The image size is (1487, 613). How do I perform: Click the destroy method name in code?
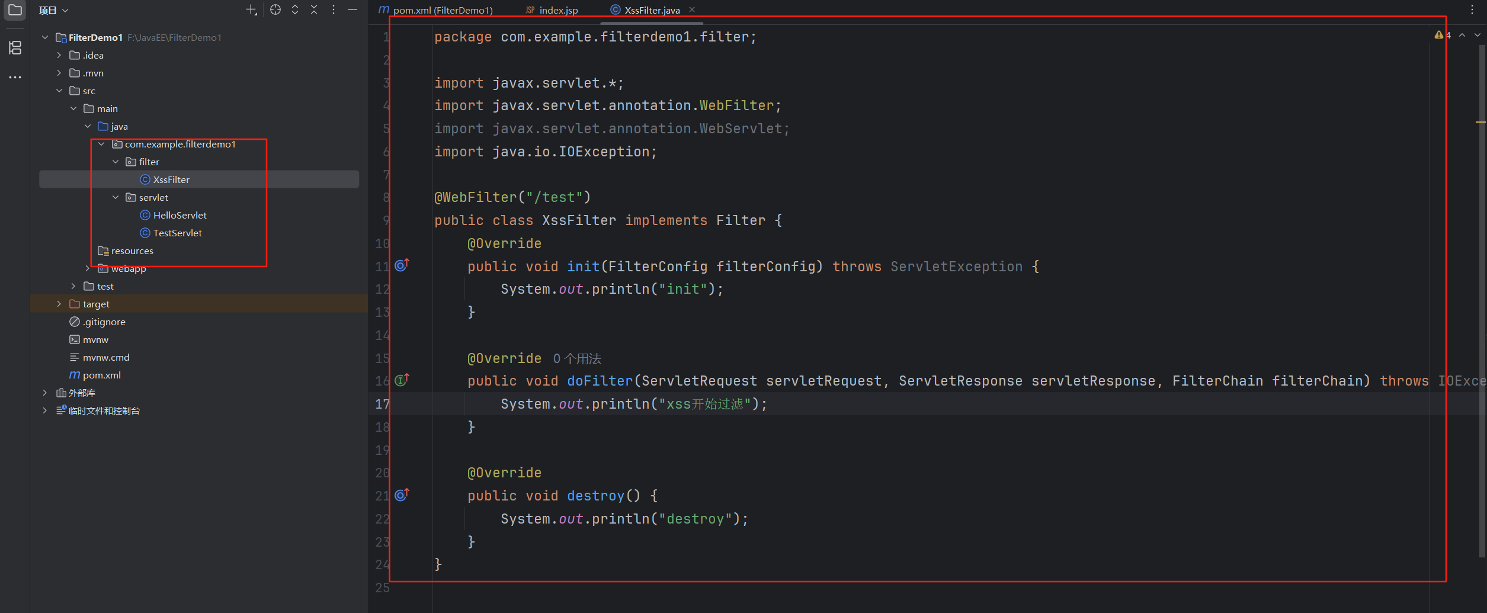595,496
